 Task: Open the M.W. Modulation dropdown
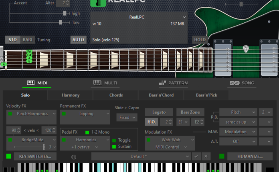(238, 132)
